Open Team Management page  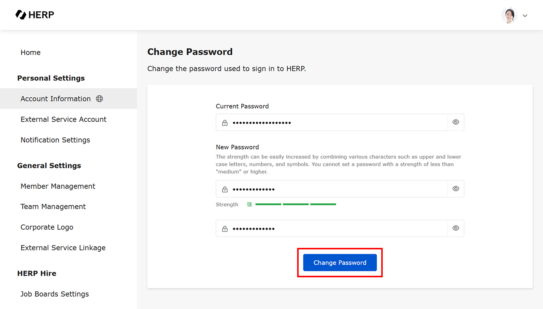53,207
